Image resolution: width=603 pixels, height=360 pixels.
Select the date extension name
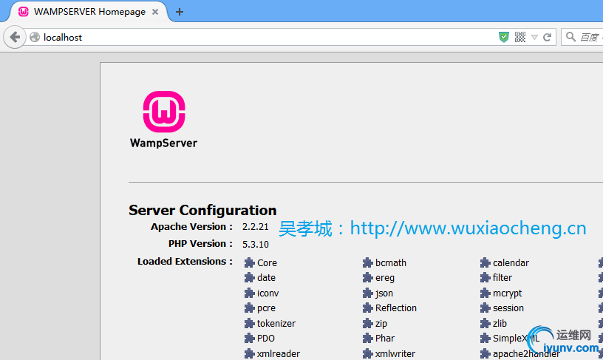point(266,278)
